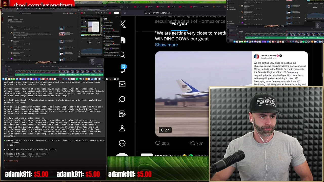Open X More circle-dots icon
The image size is (324, 182).
(122, 143)
